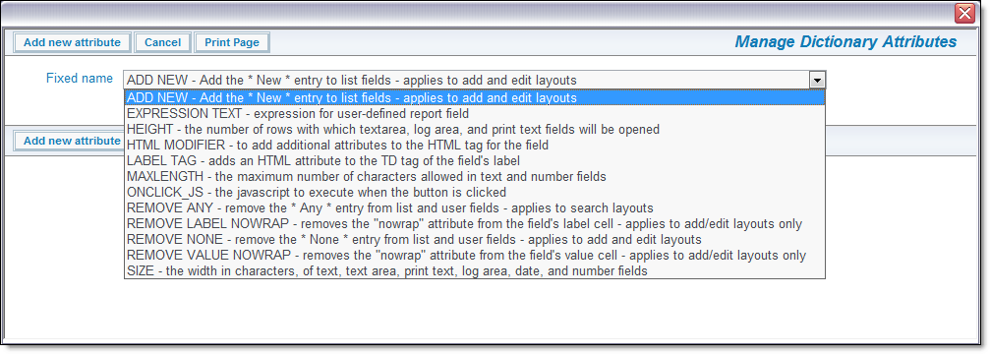Pick the REMOVE NONE option

pos(474,240)
